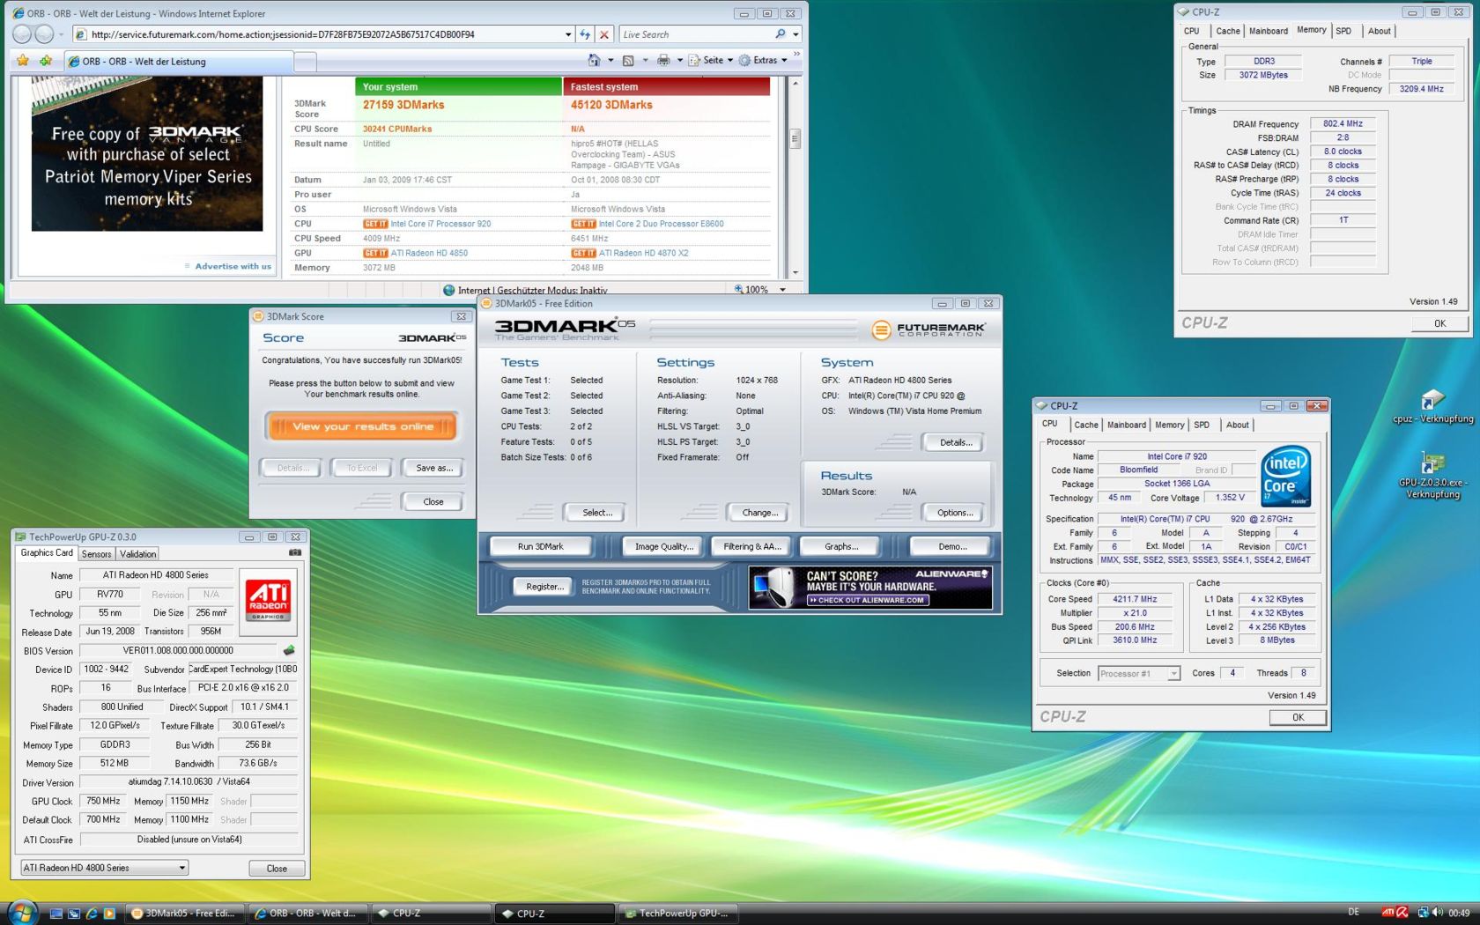This screenshot has height=925, width=1480.
Task: Open the IE Favorites Center star icon
Action: (x=23, y=61)
